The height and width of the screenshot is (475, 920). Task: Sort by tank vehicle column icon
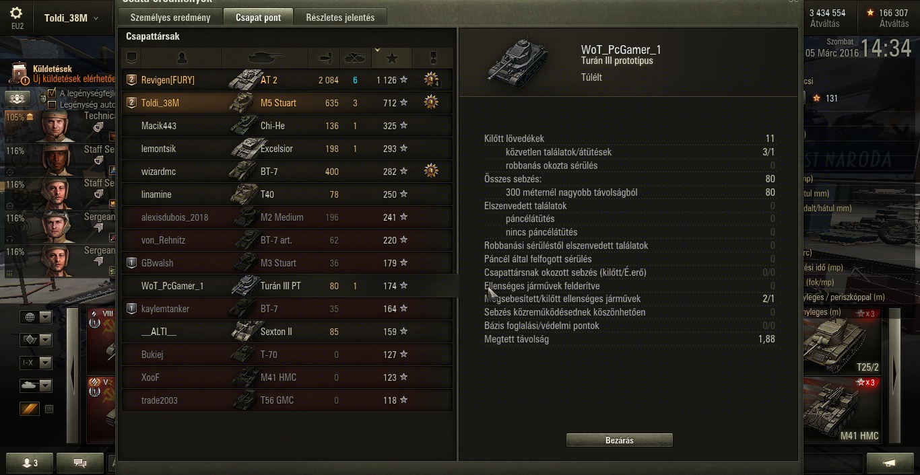click(265, 58)
